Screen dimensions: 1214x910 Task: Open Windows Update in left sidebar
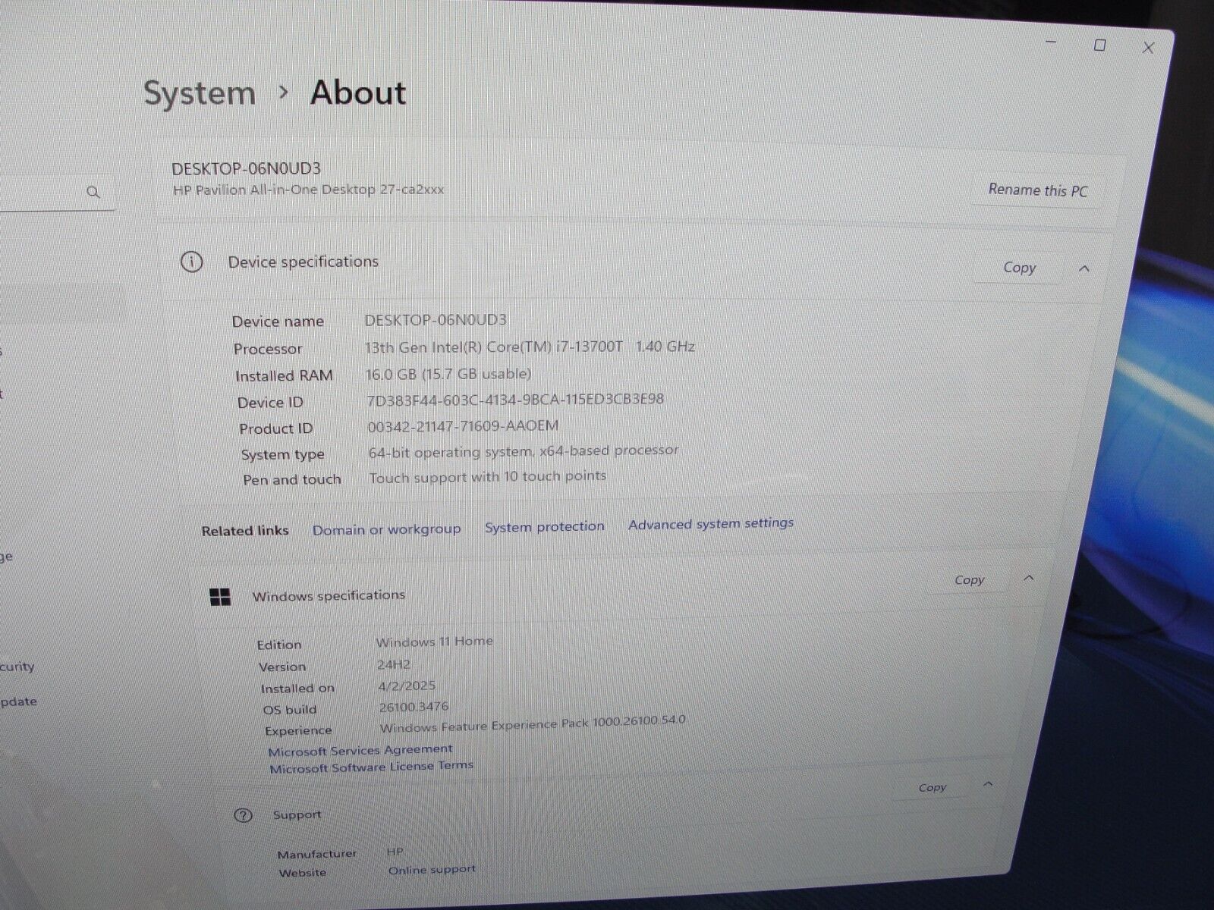pos(18,701)
